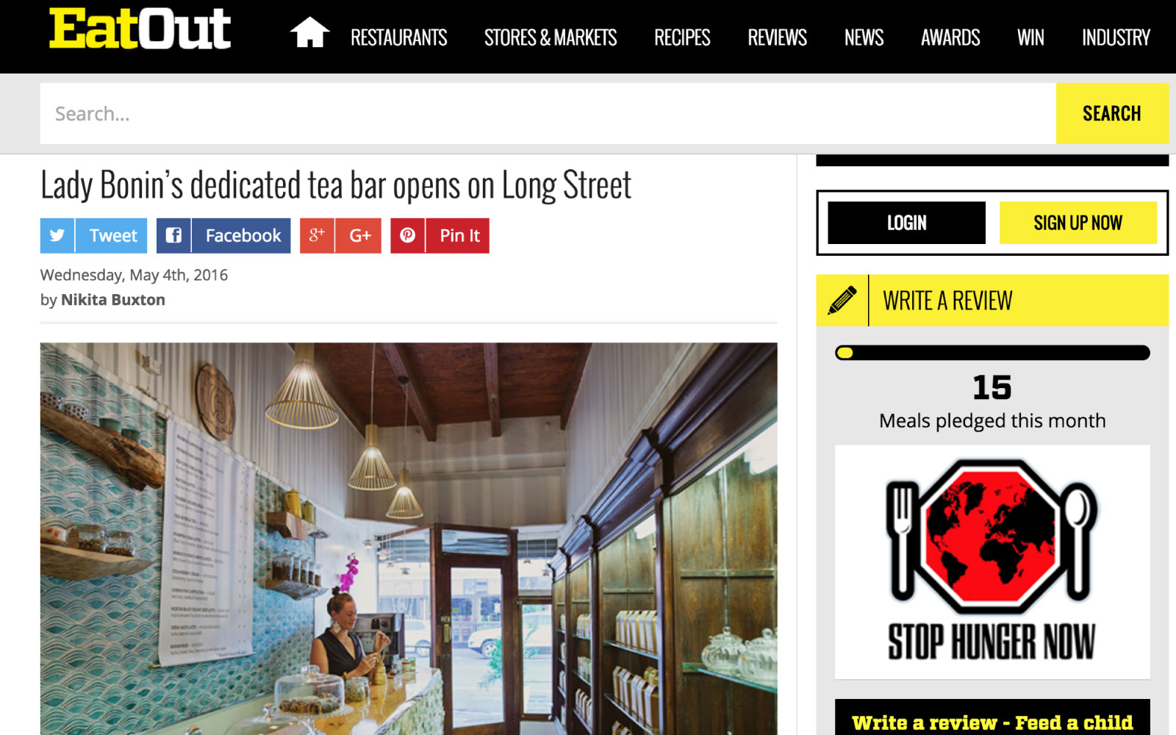1176x735 pixels.
Task: Go to the home page via house icon
Action: pyautogui.click(x=309, y=33)
